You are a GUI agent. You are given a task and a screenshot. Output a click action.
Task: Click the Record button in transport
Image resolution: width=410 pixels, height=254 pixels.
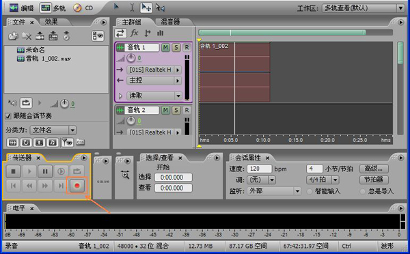click(77, 186)
